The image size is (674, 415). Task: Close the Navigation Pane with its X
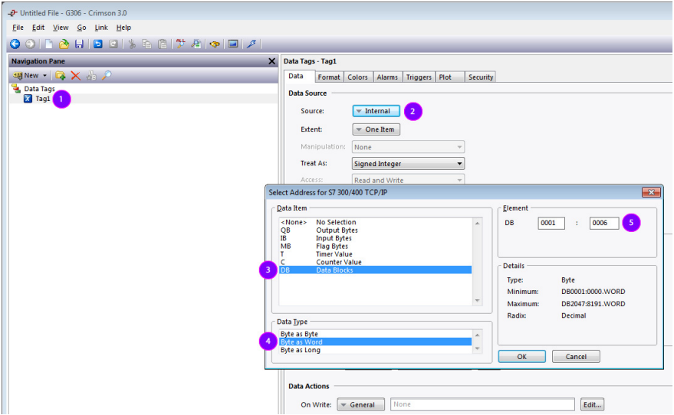[x=271, y=61]
